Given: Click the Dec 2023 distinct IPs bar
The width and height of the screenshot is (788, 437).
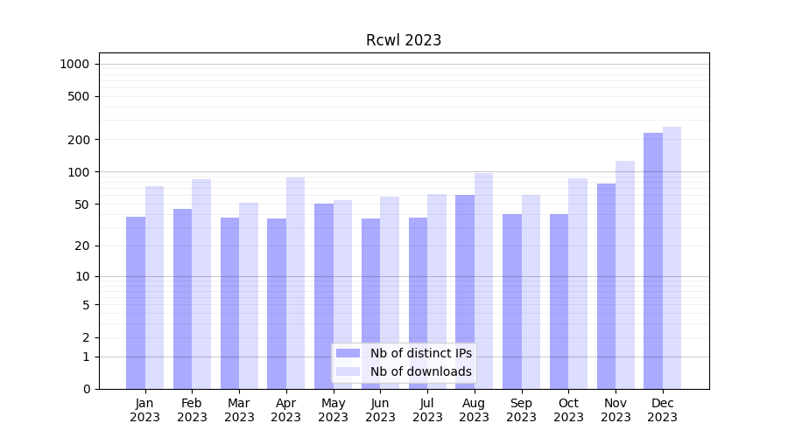Looking at the screenshot, I should click(x=653, y=260).
